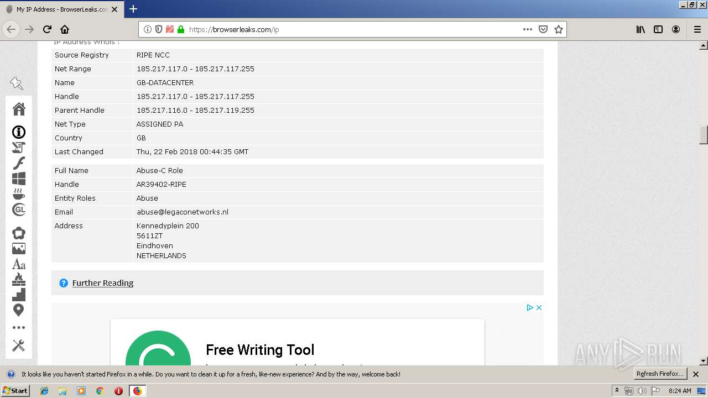Click Refresh Firefox button in notification bar
Image resolution: width=708 pixels, height=398 pixels.
(x=660, y=374)
